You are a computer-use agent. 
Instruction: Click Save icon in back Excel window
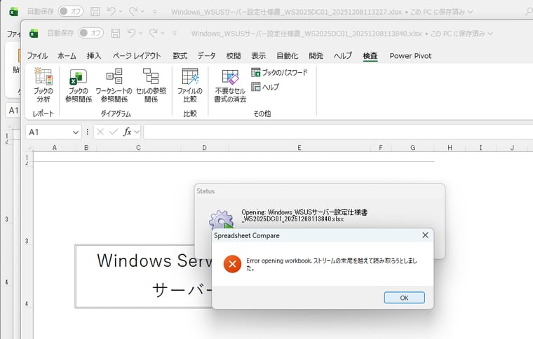[95, 11]
